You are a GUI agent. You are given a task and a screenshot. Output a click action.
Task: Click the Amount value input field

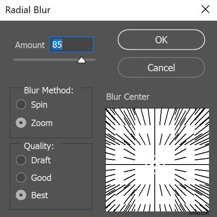pos(71,45)
